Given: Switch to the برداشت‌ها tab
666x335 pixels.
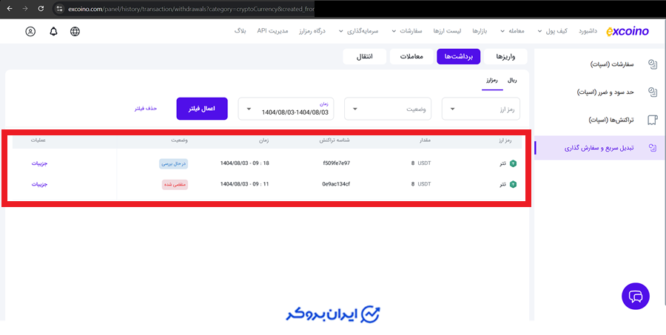Looking at the screenshot, I should (458, 56).
